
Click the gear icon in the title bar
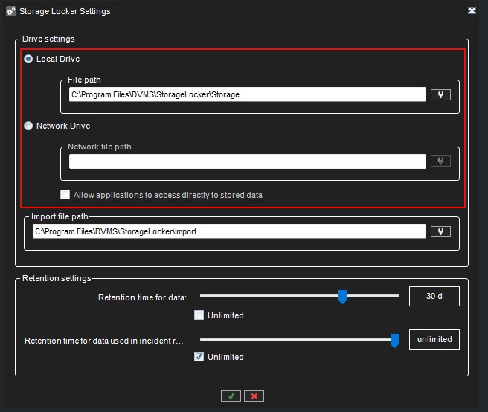click(x=10, y=11)
